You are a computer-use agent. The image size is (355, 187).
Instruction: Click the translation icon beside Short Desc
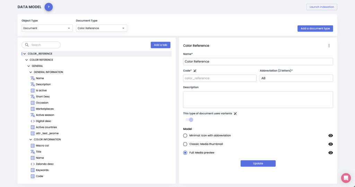click(33, 97)
